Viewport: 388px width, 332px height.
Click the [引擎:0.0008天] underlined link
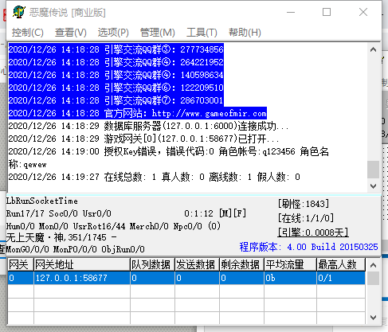tap(313, 232)
